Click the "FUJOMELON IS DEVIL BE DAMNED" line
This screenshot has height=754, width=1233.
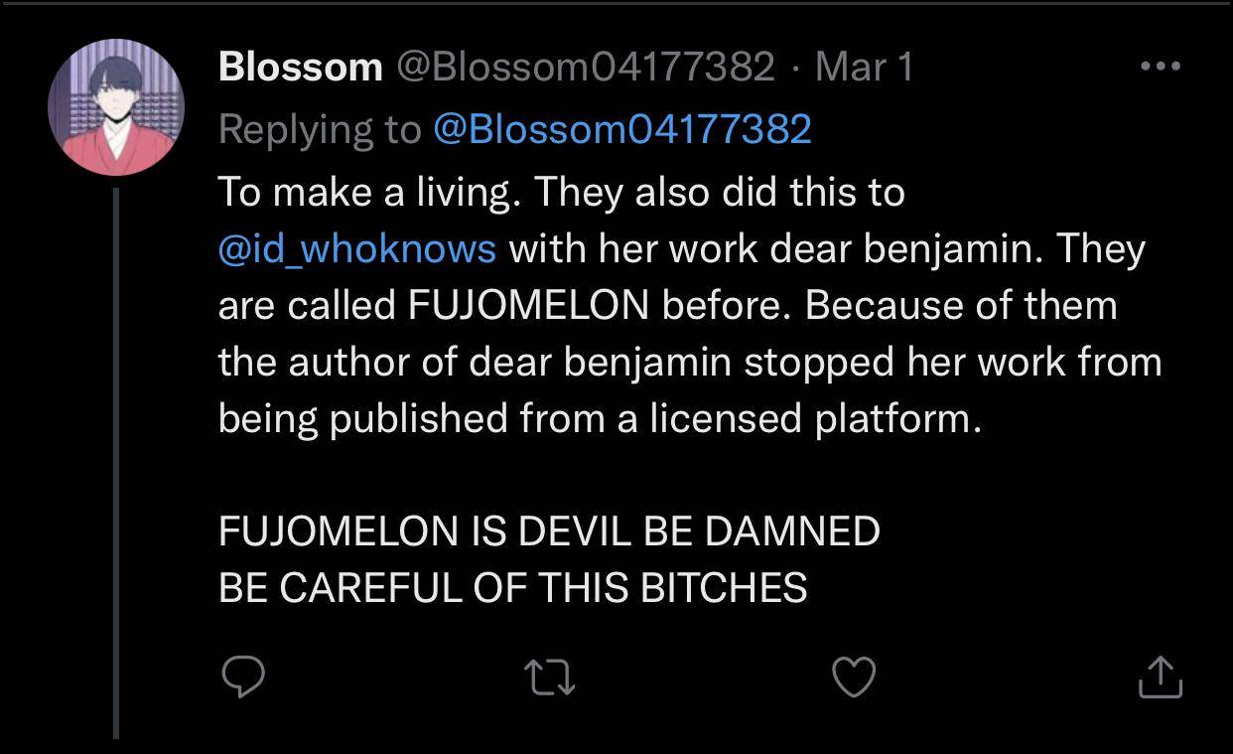click(548, 531)
